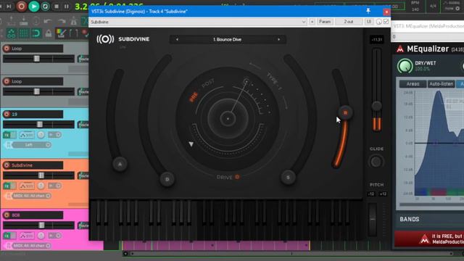
Task: Click the Release 'R' slider handle
Action: point(345,113)
